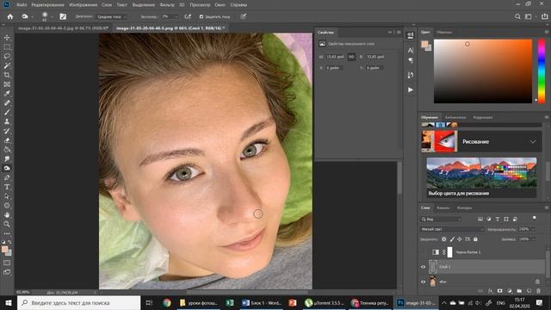
Task: Open Word document in taskbar
Action: point(262,302)
